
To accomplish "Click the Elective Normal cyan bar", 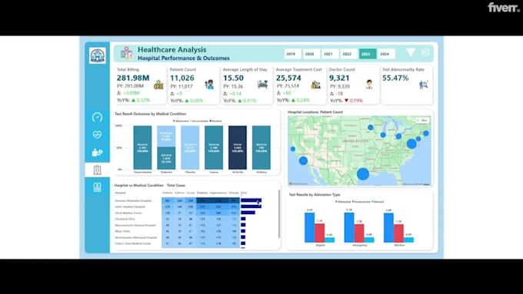I will [408, 239].
